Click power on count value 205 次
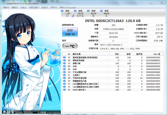167x115 pixels. (156, 37)
